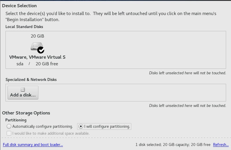Click empty space right of Add a disk button
This screenshot has width=231, height=150.
pos(130,92)
